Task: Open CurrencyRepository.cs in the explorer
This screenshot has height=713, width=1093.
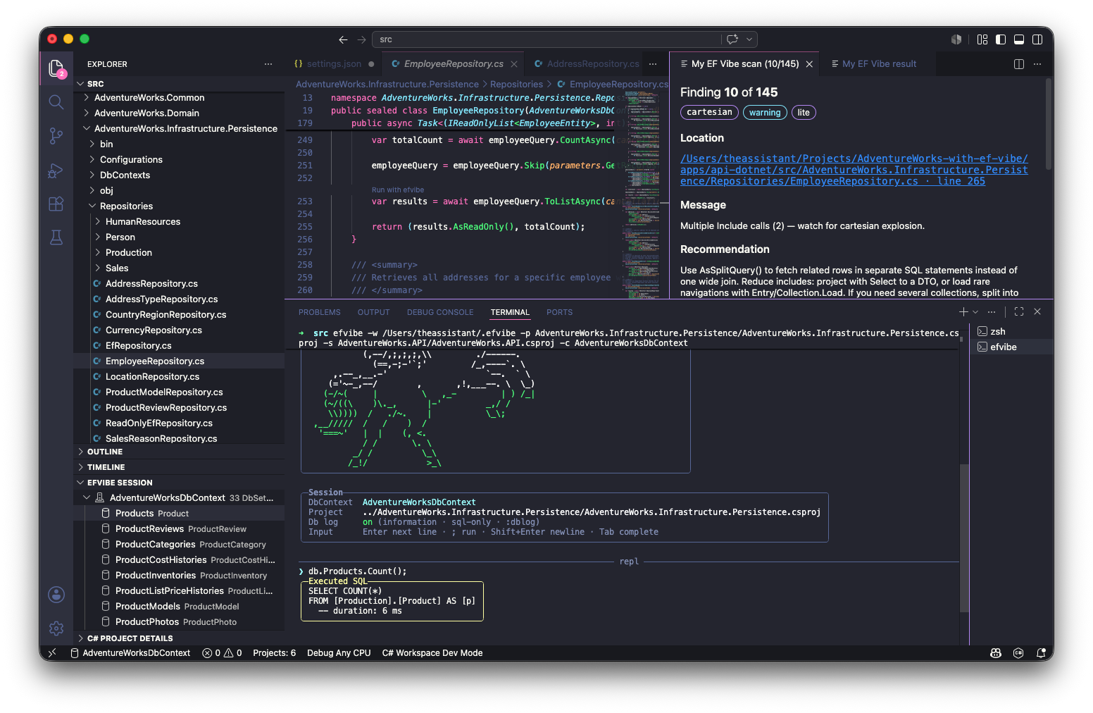Action: pos(154,330)
